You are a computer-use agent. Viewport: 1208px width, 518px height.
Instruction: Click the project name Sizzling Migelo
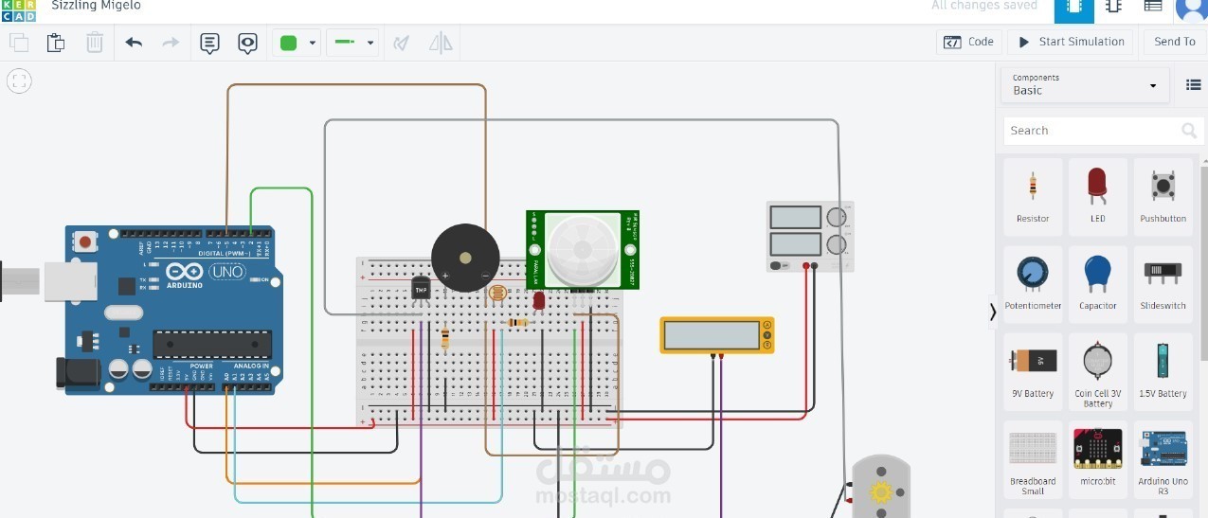[x=96, y=6]
